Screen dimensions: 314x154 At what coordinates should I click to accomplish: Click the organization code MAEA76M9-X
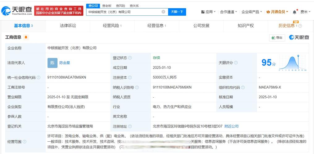pos(270,87)
